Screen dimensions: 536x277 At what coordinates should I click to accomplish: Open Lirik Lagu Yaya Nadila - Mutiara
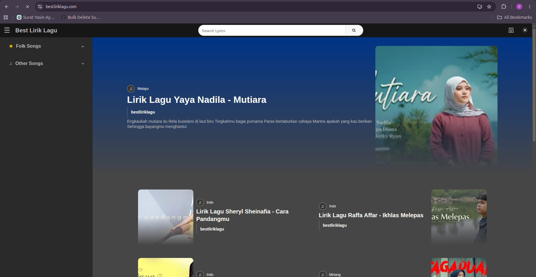(x=197, y=100)
